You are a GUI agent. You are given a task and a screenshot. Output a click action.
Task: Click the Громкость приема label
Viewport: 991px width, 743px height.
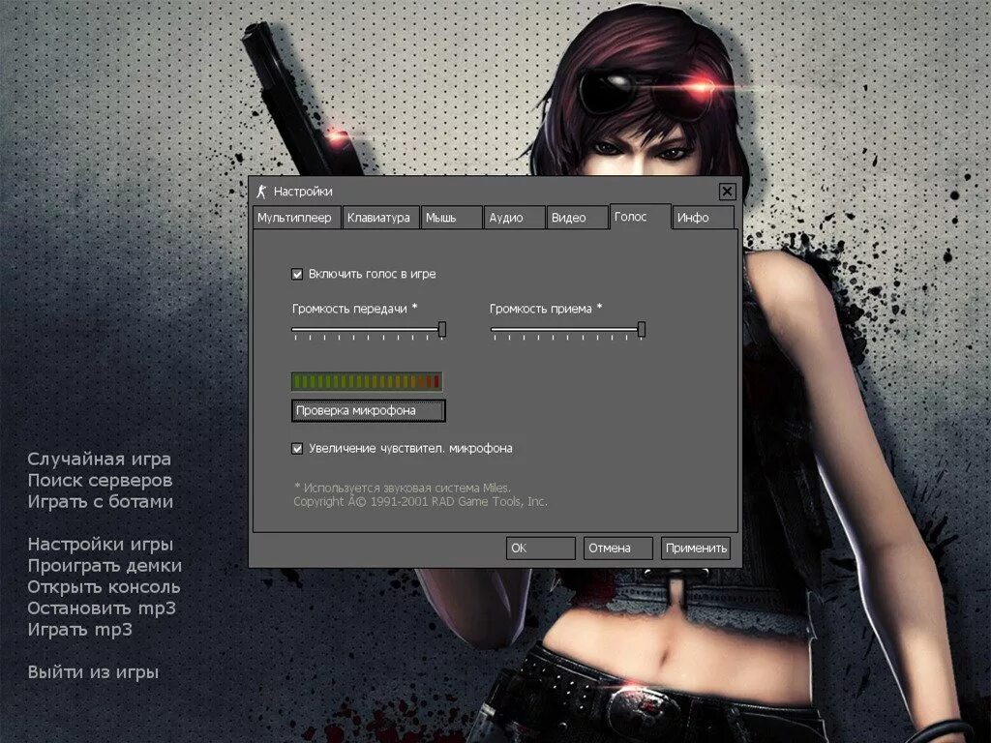coord(546,309)
